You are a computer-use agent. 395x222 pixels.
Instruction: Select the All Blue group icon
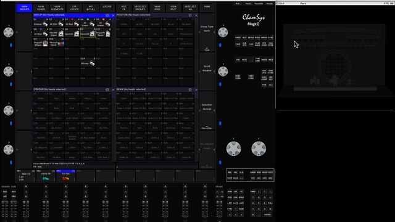click(x=45, y=34)
